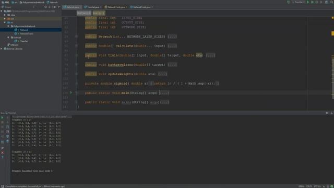Expand External Libraries in project tree
This screenshot has height=188, width=334.
pos(2,49)
